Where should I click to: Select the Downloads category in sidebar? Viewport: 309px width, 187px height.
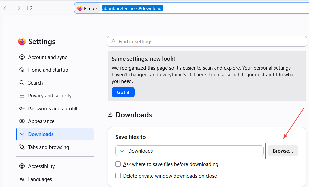click(x=55, y=134)
